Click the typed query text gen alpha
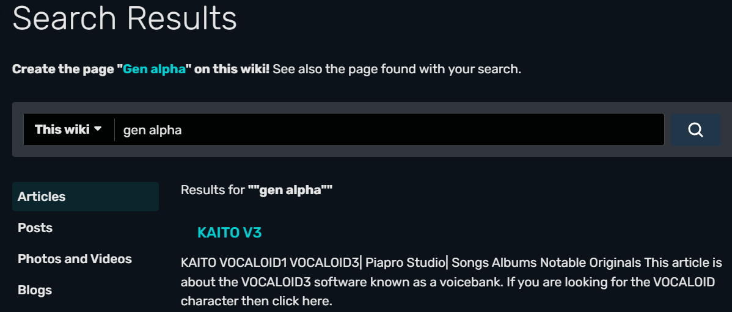The height and width of the screenshot is (312, 732). click(152, 130)
